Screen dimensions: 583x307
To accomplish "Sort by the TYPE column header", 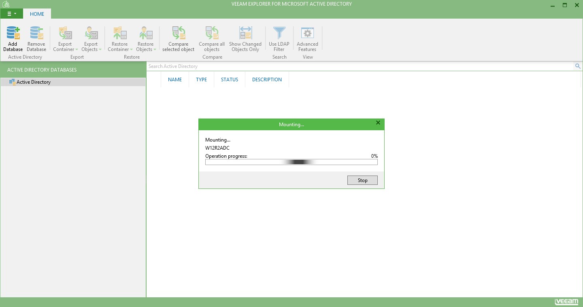I will 201,80.
